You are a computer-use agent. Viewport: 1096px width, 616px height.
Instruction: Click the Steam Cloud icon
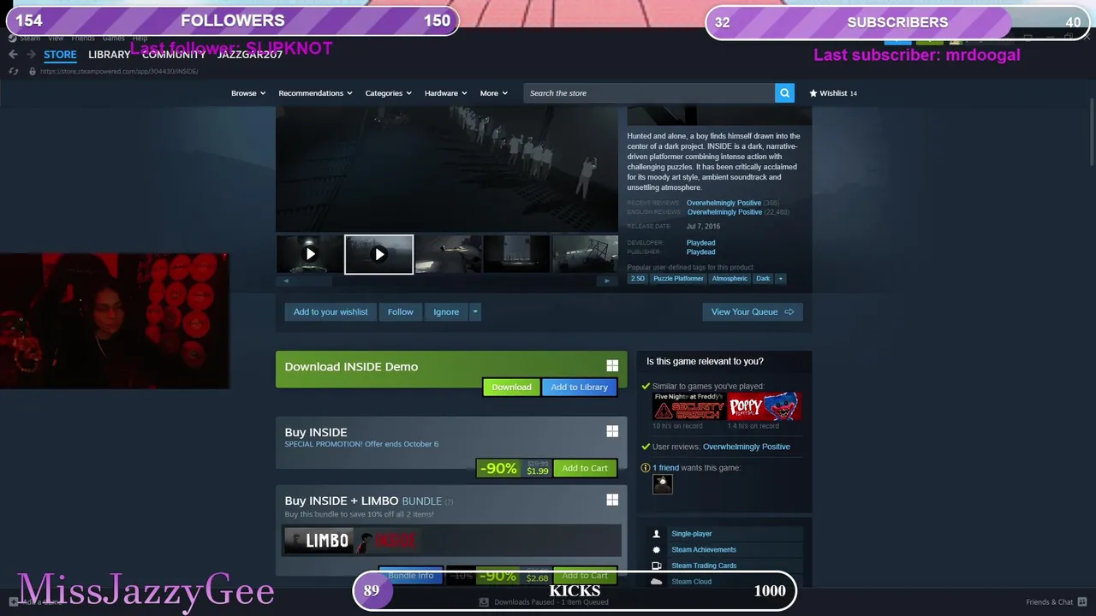pos(657,582)
